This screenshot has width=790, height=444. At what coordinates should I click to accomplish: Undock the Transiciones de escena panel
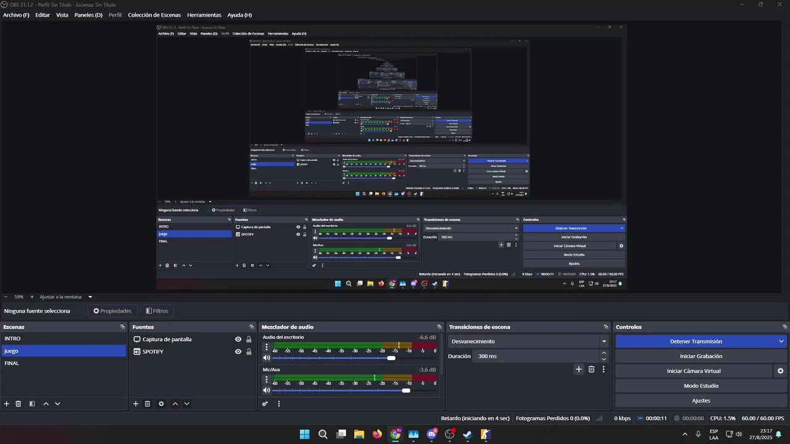point(606,327)
